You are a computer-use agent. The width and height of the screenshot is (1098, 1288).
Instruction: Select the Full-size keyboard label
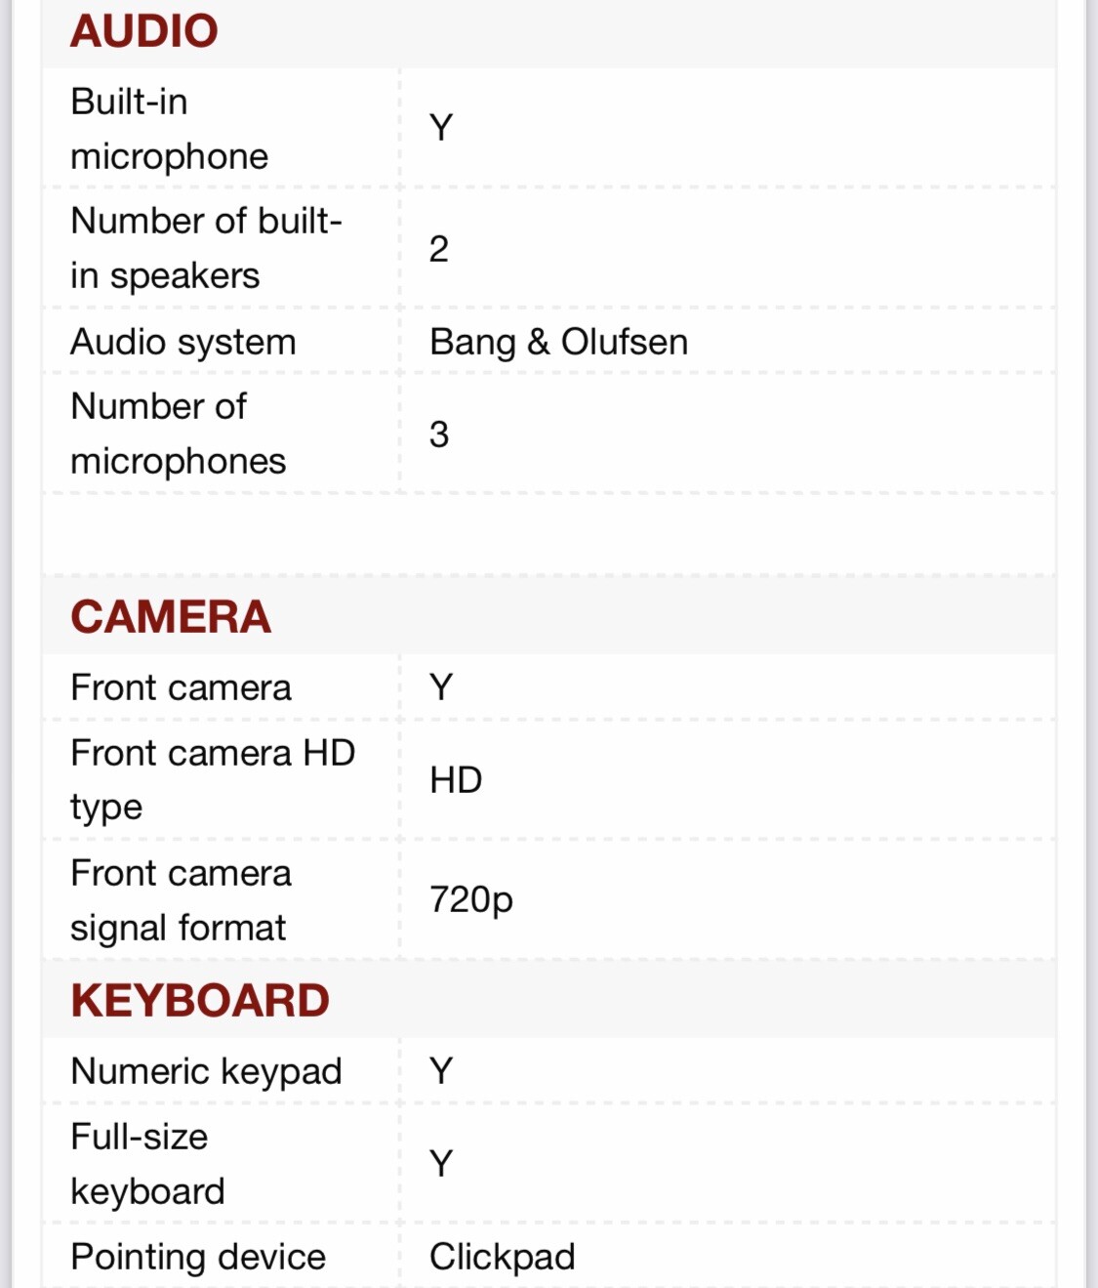(x=147, y=1164)
